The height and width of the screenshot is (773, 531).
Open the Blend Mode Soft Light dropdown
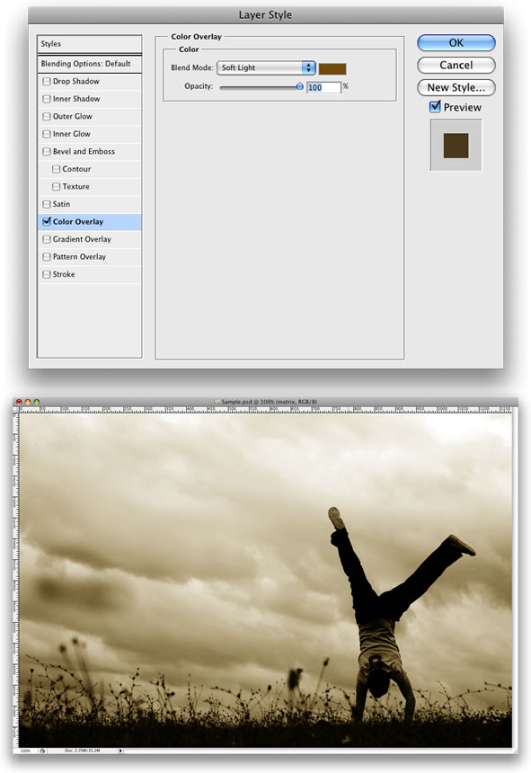click(x=266, y=67)
